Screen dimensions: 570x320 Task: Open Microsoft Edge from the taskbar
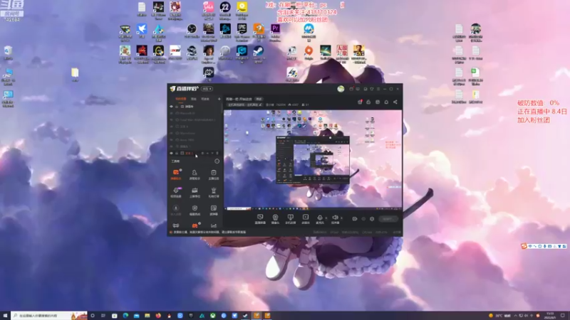(x=125, y=316)
